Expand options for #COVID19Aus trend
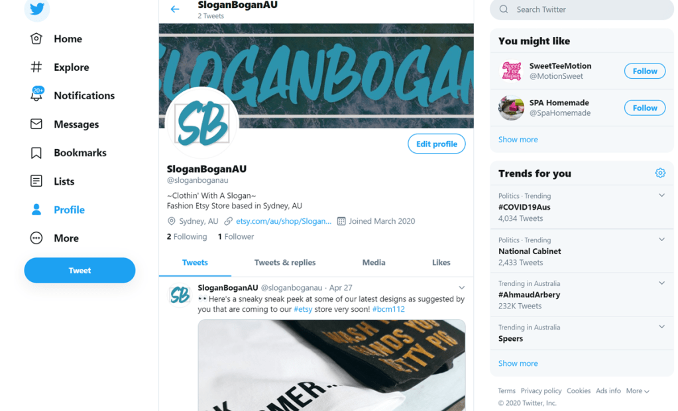Image resolution: width=678 pixels, height=411 pixels. coord(661,195)
